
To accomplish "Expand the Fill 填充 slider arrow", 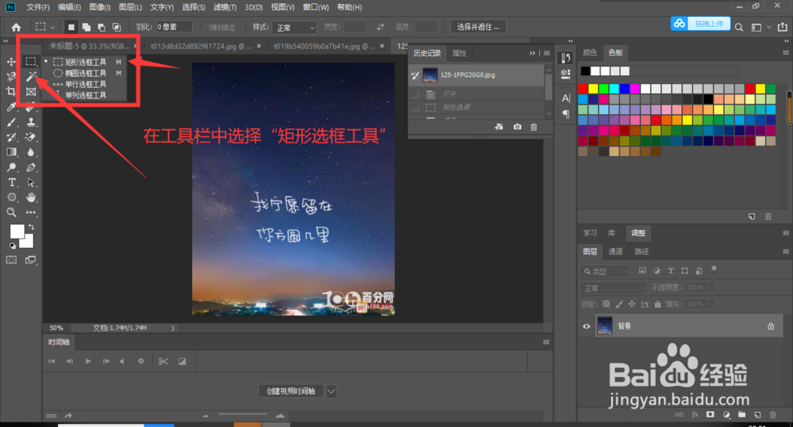I will tap(711, 304).
